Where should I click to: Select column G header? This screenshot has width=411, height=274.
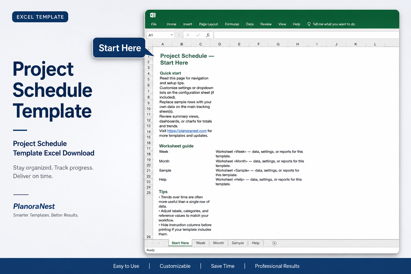(x=278, y=44)
